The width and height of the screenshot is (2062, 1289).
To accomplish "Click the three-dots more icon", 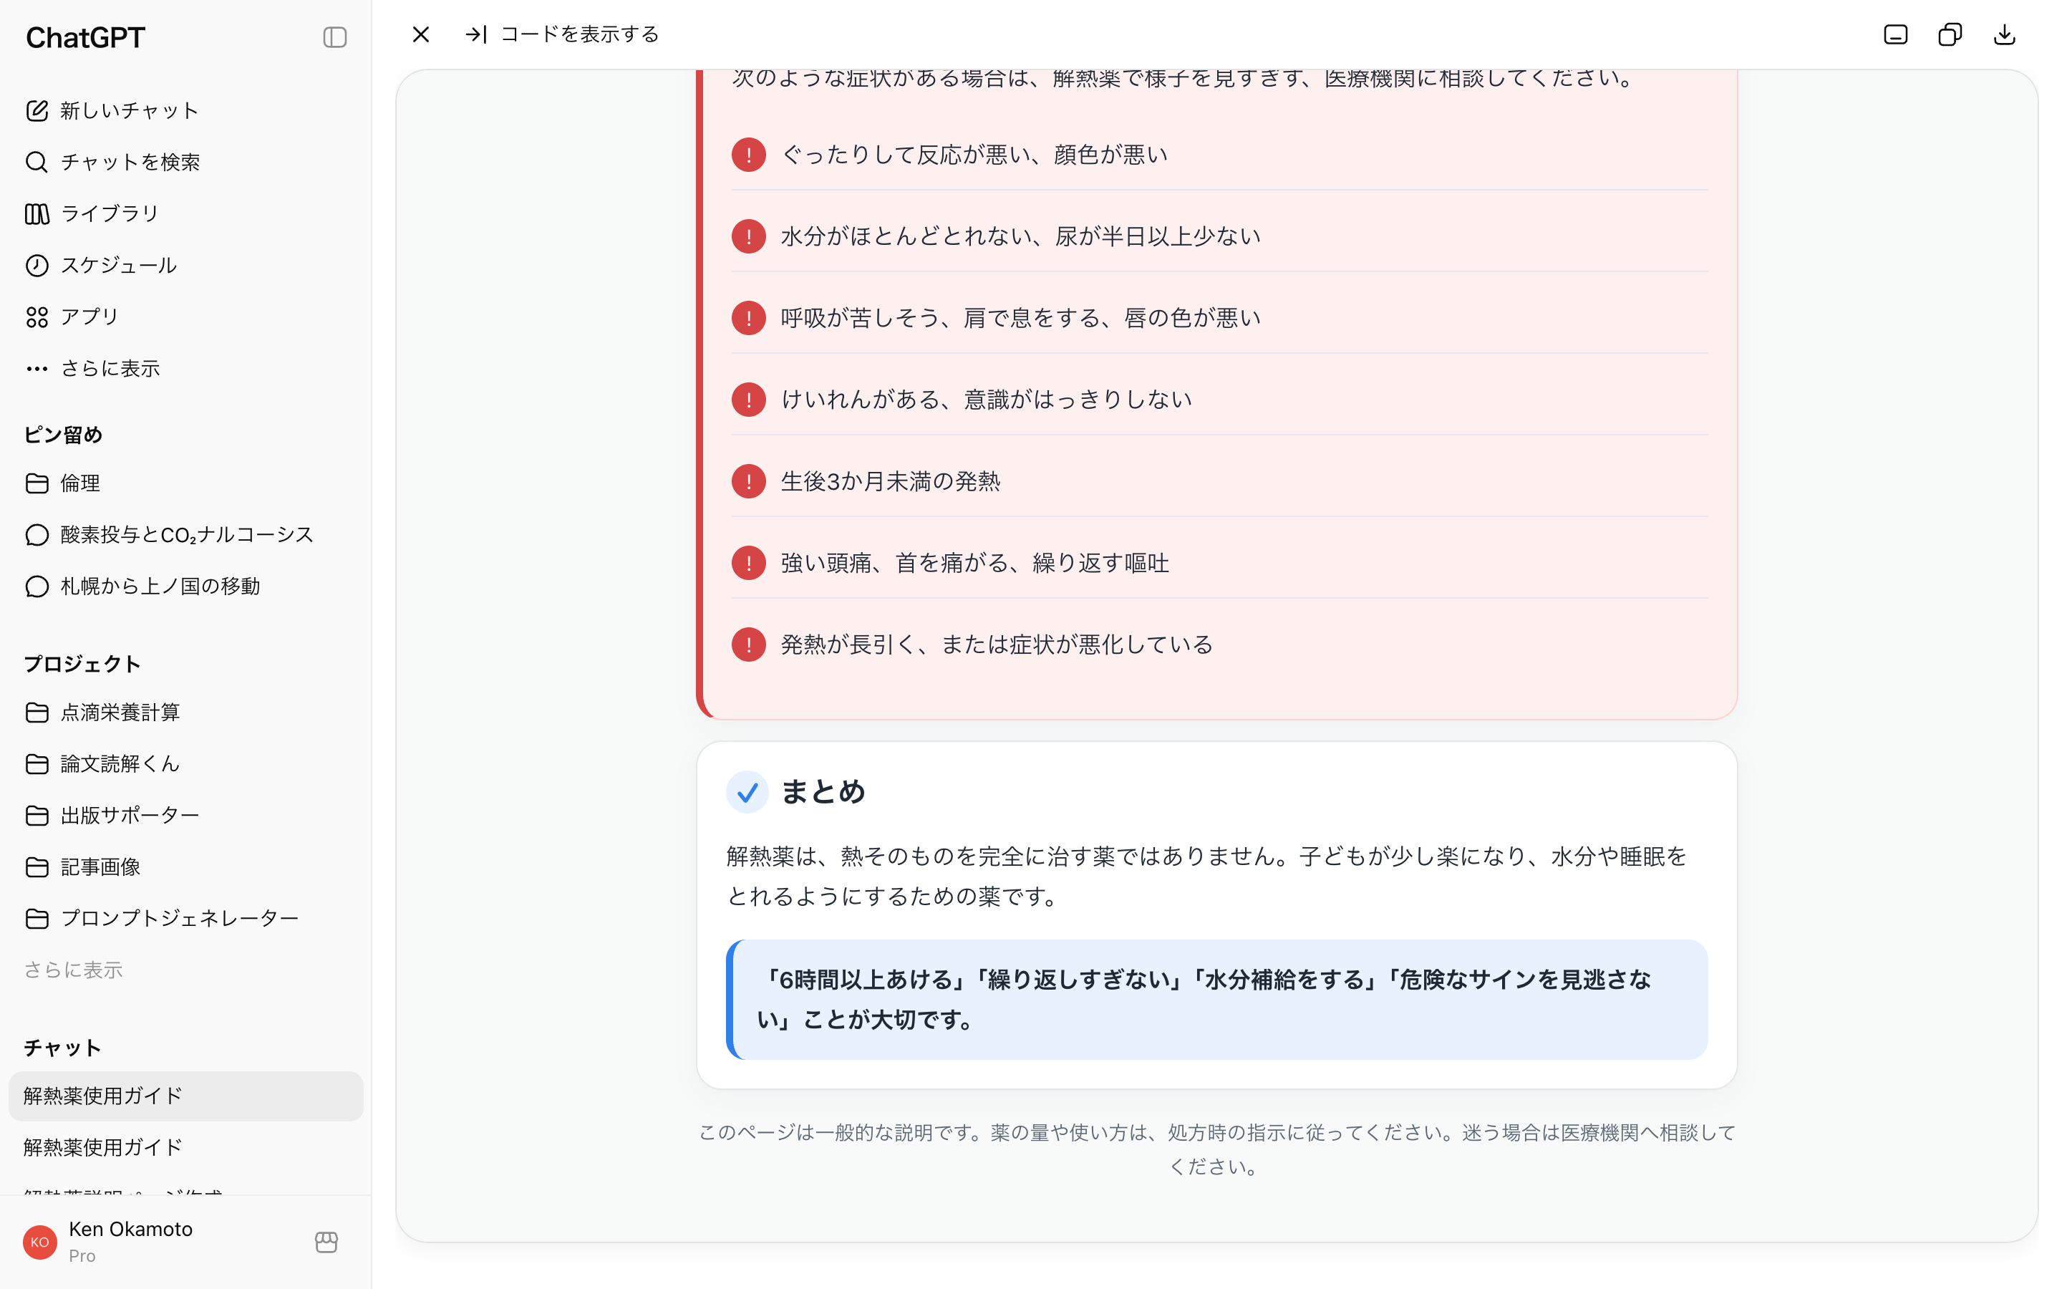I will click(x=37, y=368).
